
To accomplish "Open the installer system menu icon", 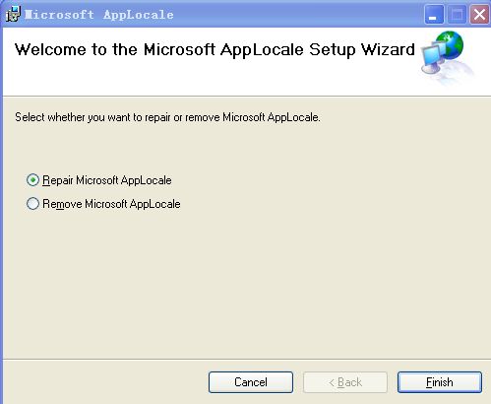I will coord(14,14).
